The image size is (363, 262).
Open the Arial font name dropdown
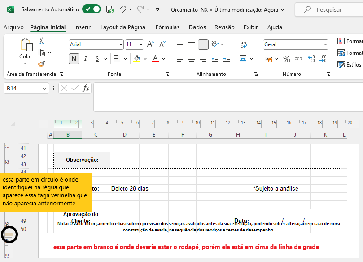(121, 44)
